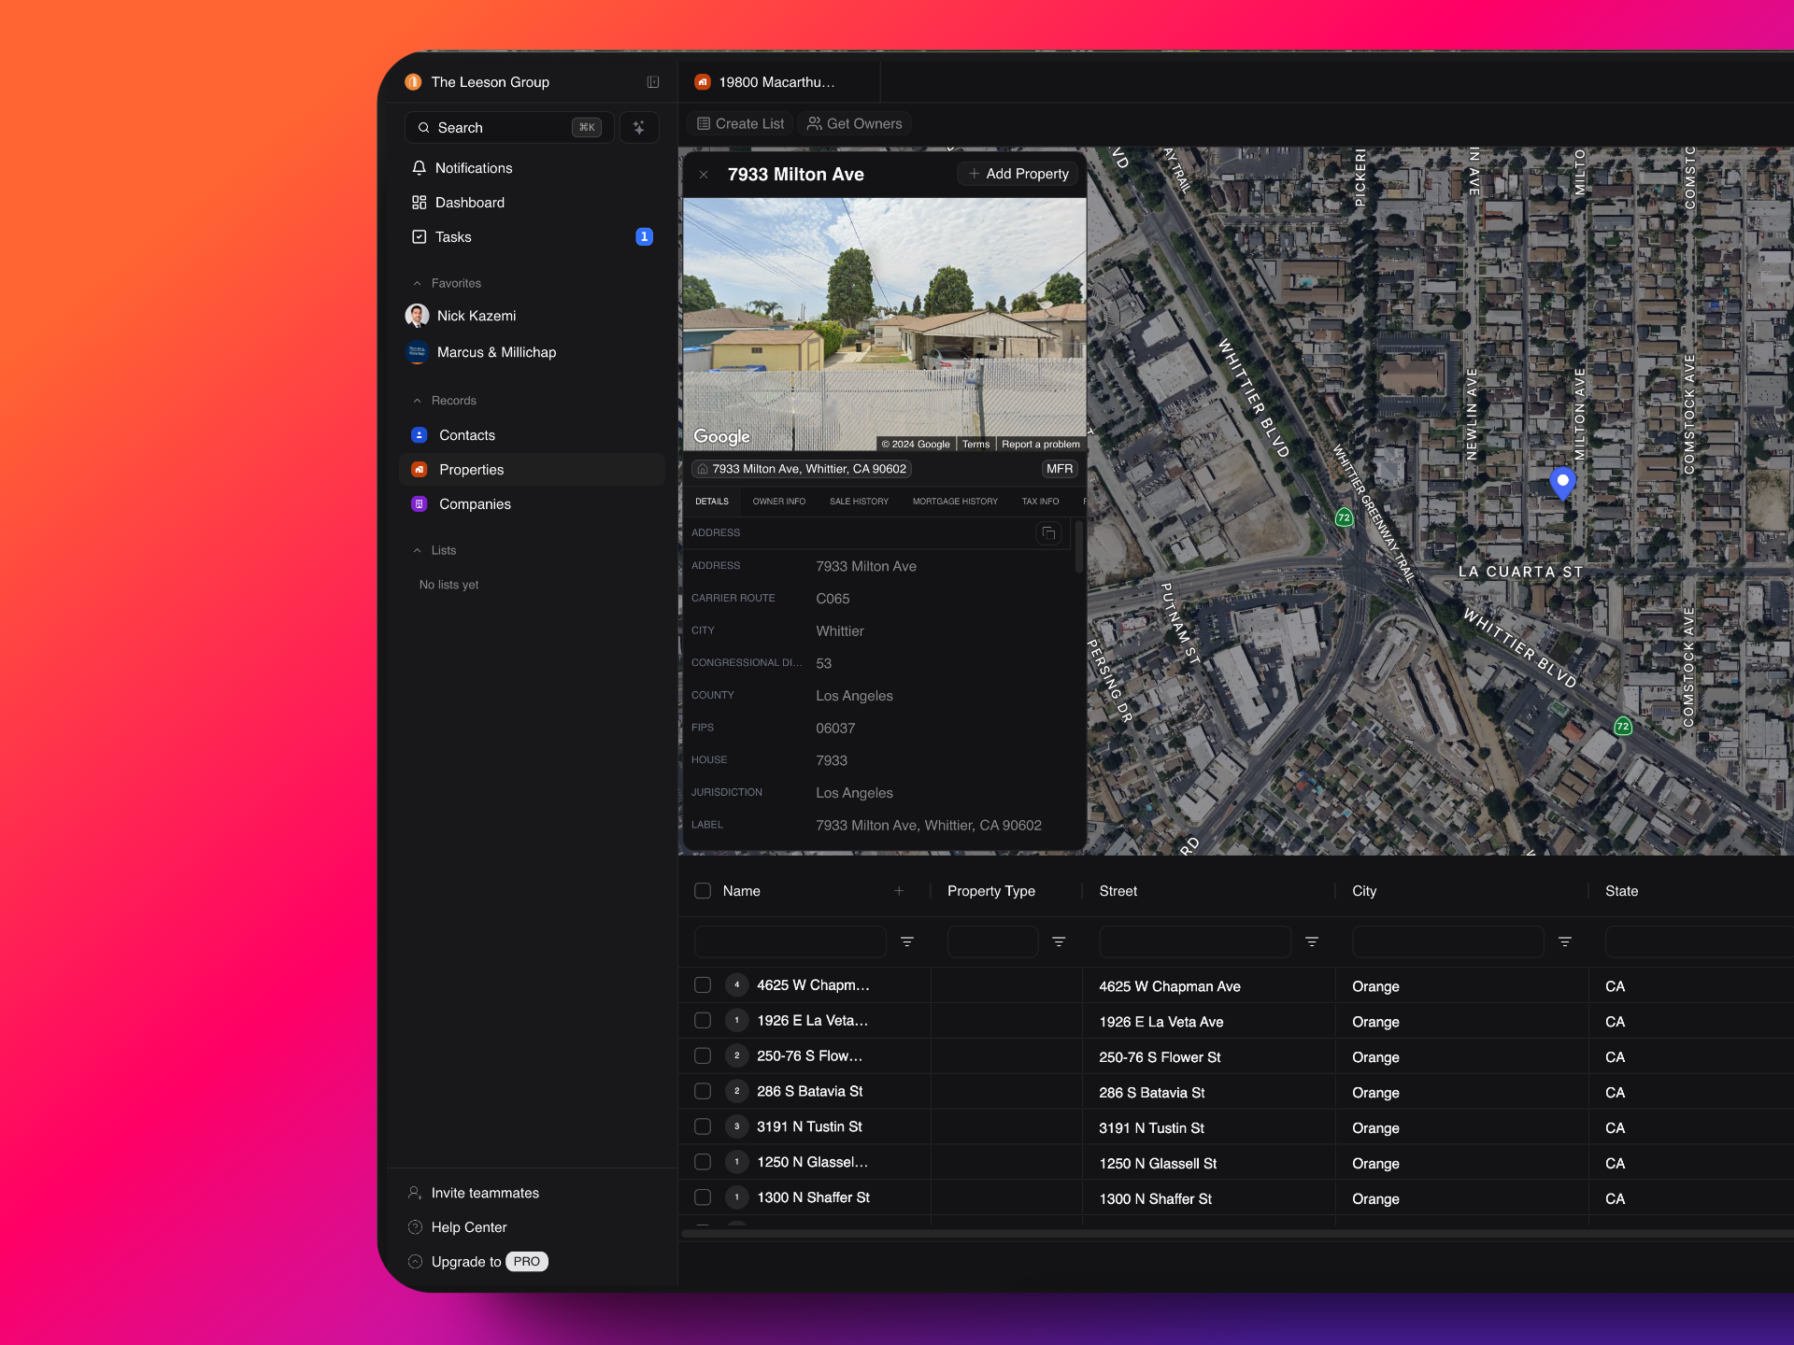Add a column with the plus icon next to Name
The width and height of the screenshot is (1794, 1345).
click(899, 891)
